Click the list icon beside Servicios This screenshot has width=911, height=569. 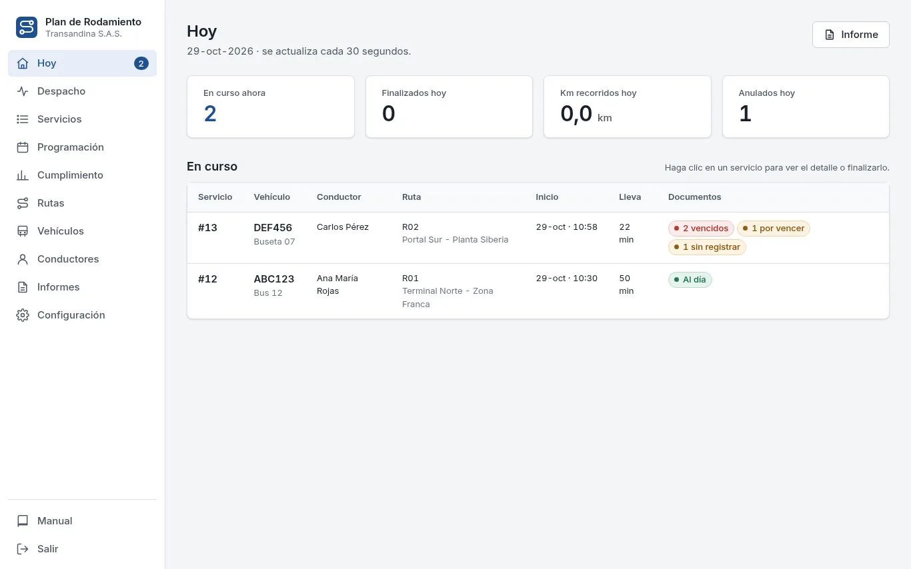pyautogui.click(x=23, y=119)
